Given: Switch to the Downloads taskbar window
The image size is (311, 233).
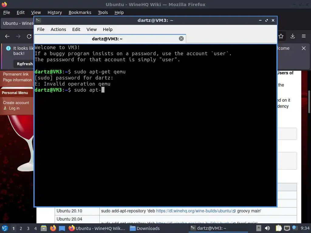Looking at the screenshot, I should (145, 228).
